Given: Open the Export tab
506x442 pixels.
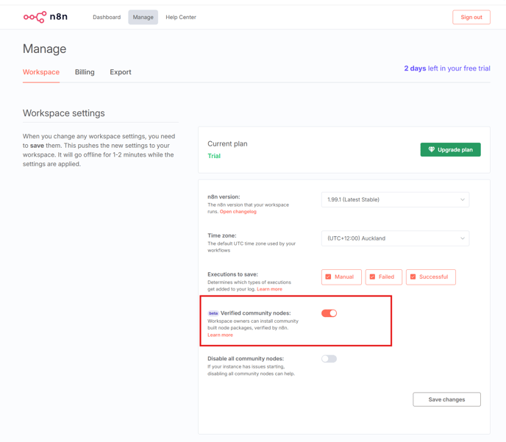Looking at the screenshot, I should coord(121,72).
